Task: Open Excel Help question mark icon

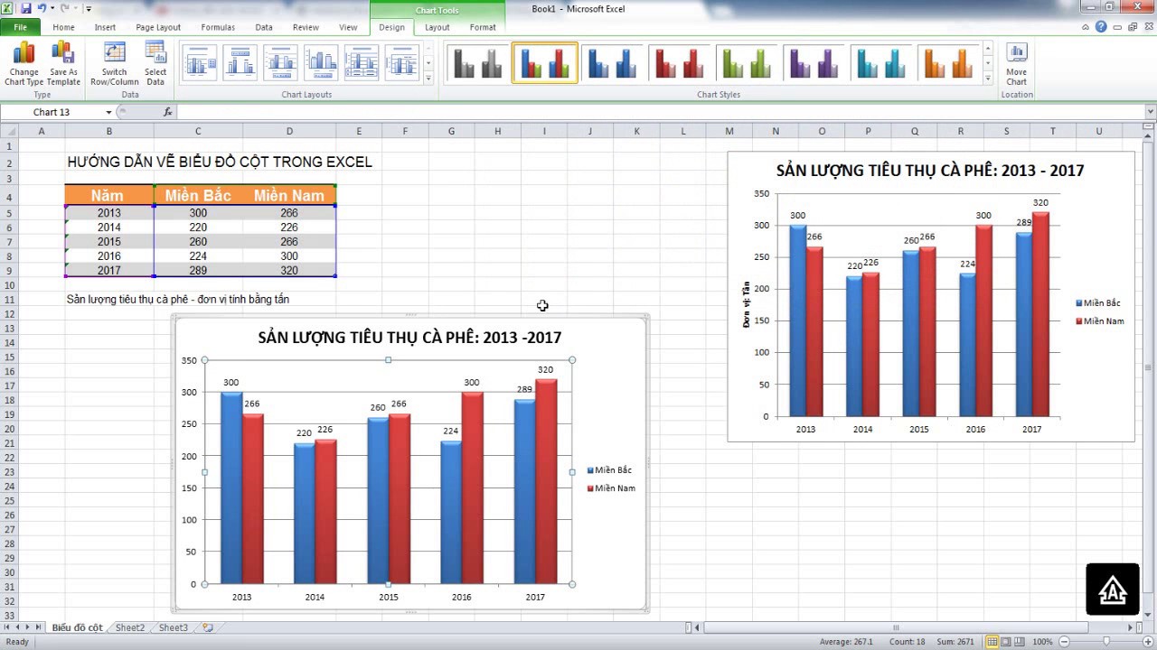Action: tap(1101, 27)
